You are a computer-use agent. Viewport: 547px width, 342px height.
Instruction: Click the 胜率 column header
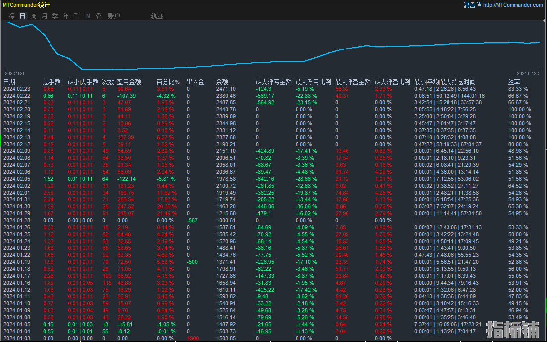point(514,82)
